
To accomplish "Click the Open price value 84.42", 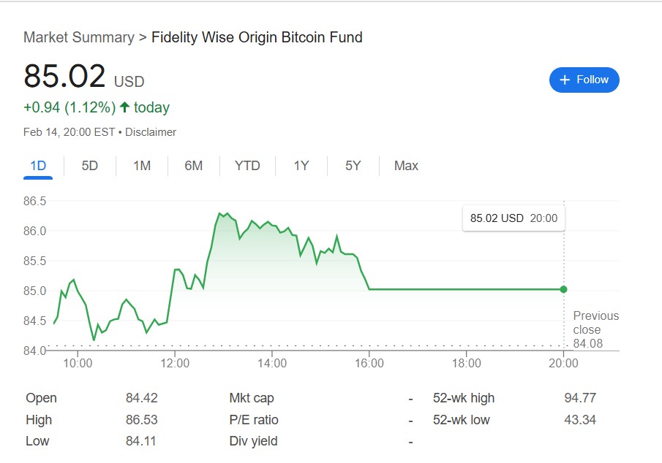I will pyautogui.click(x=142, y=398).
